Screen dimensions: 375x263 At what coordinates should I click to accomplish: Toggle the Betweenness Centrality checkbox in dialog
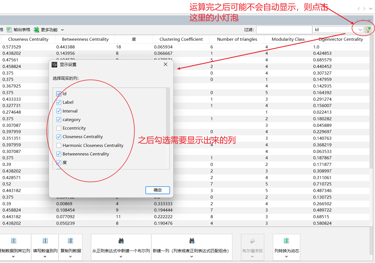pos(59,154)
